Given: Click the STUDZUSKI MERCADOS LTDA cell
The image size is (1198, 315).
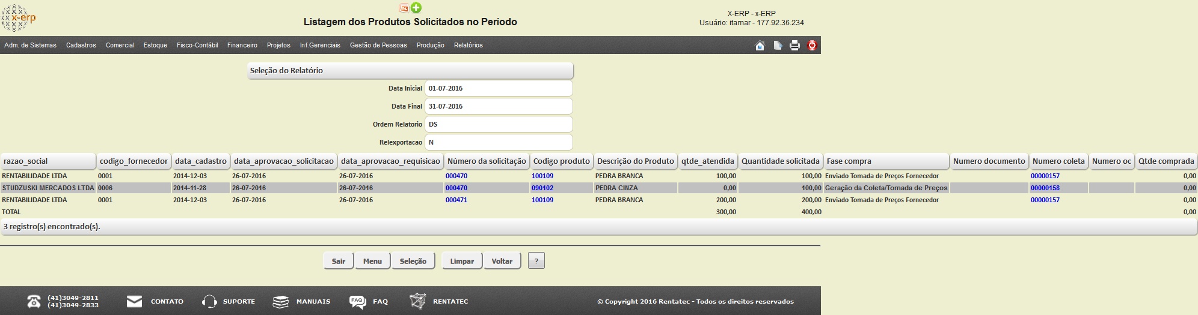Looking at the screenshot, I should pos(48,188).
